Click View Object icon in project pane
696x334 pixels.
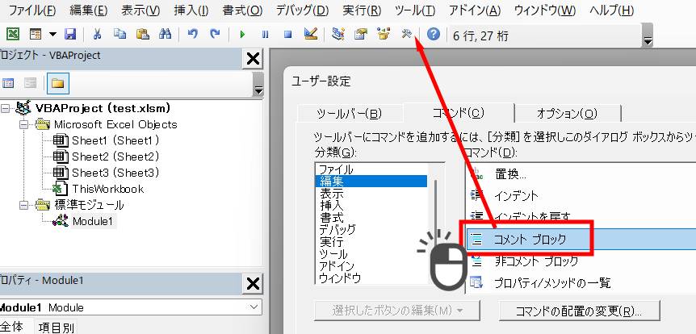coord(30,83)
